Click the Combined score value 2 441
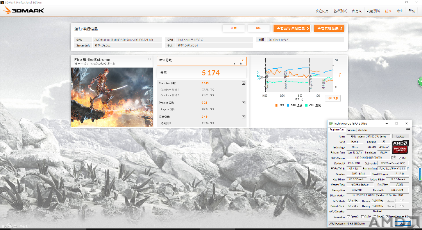This screenshot has width=422, height=230. coord(205,117)
